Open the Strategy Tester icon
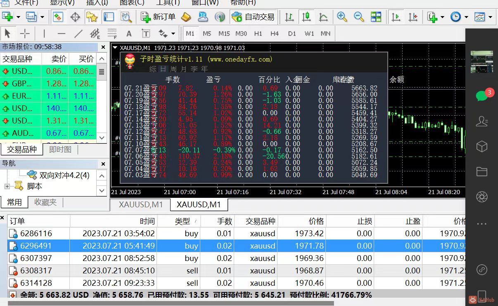Screen dimensions: 498x306 [126, 17]
